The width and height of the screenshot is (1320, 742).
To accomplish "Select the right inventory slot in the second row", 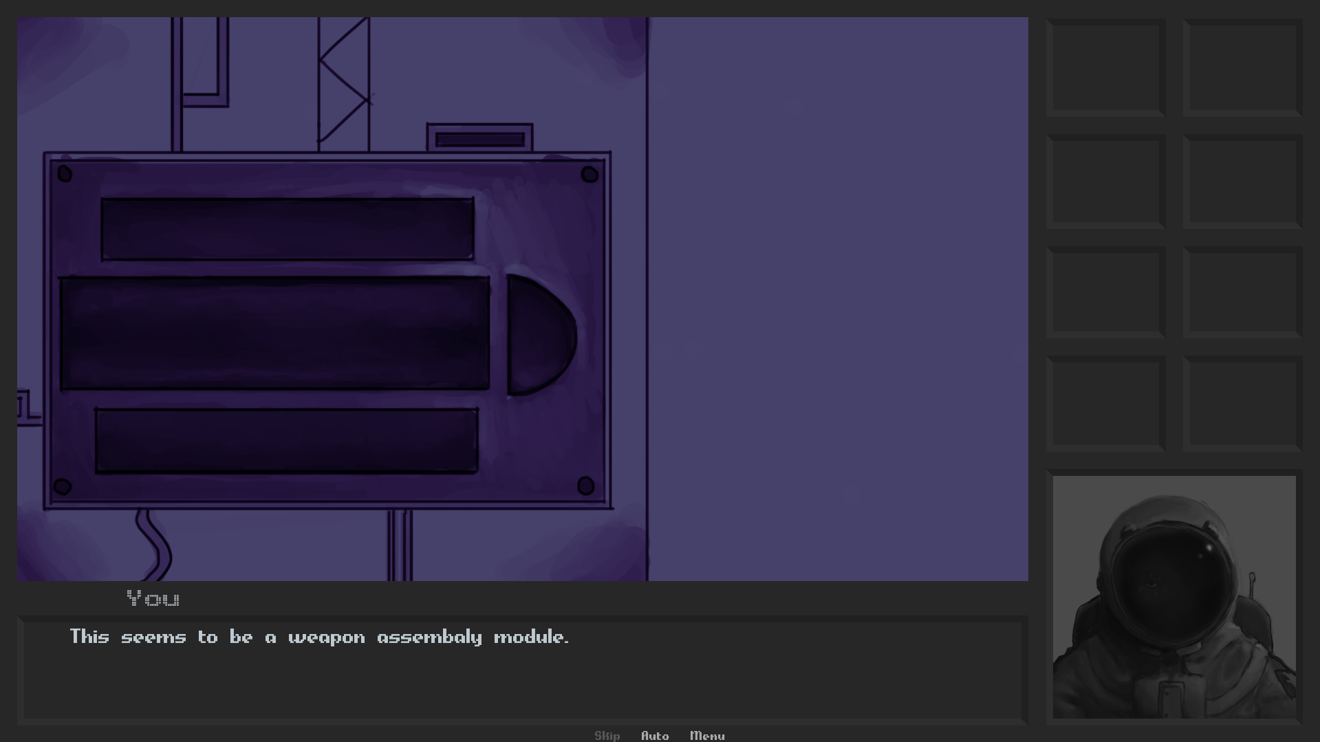I will click(1242, 181).
